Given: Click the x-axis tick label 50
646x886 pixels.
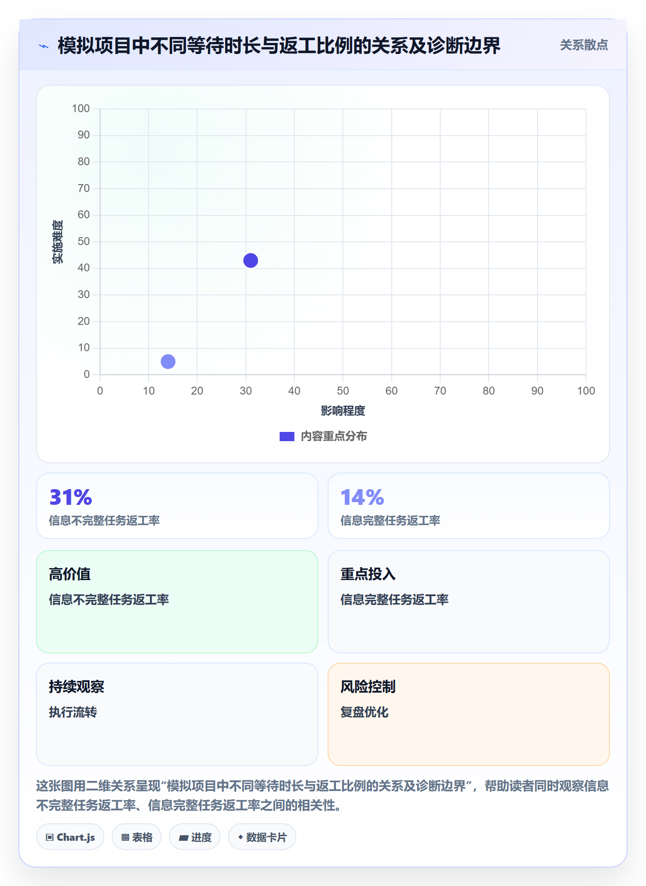Looking at the screenshot, I should (x=343, y=391).
